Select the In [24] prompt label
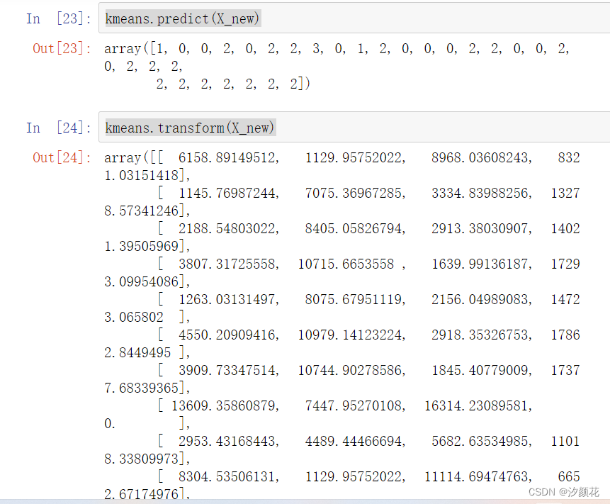Viewport: 610px width, 504px height. click(x=58, y=128)
